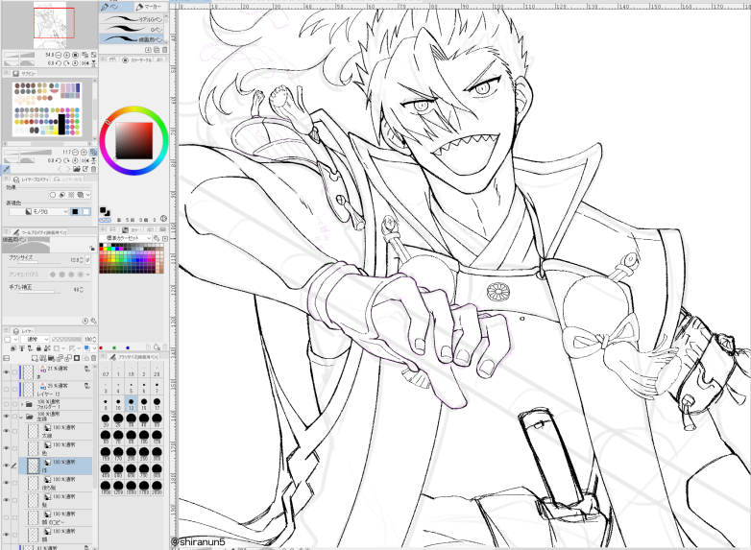This screenshot has width=751, height=550.
Task: Toggle brush size pressure setting box
Action: coord(87,260)
